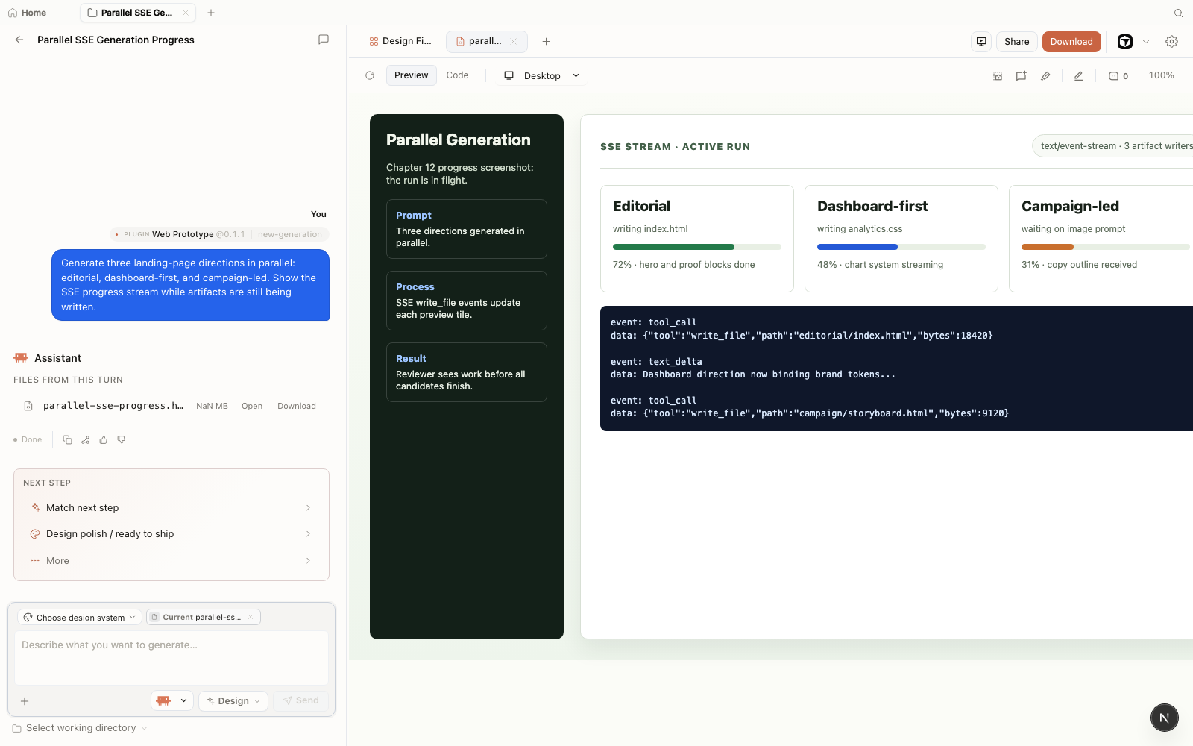Attach a file using the plus icon
This screenshot has height=746, width=1193.
click(x=25, y=701)
